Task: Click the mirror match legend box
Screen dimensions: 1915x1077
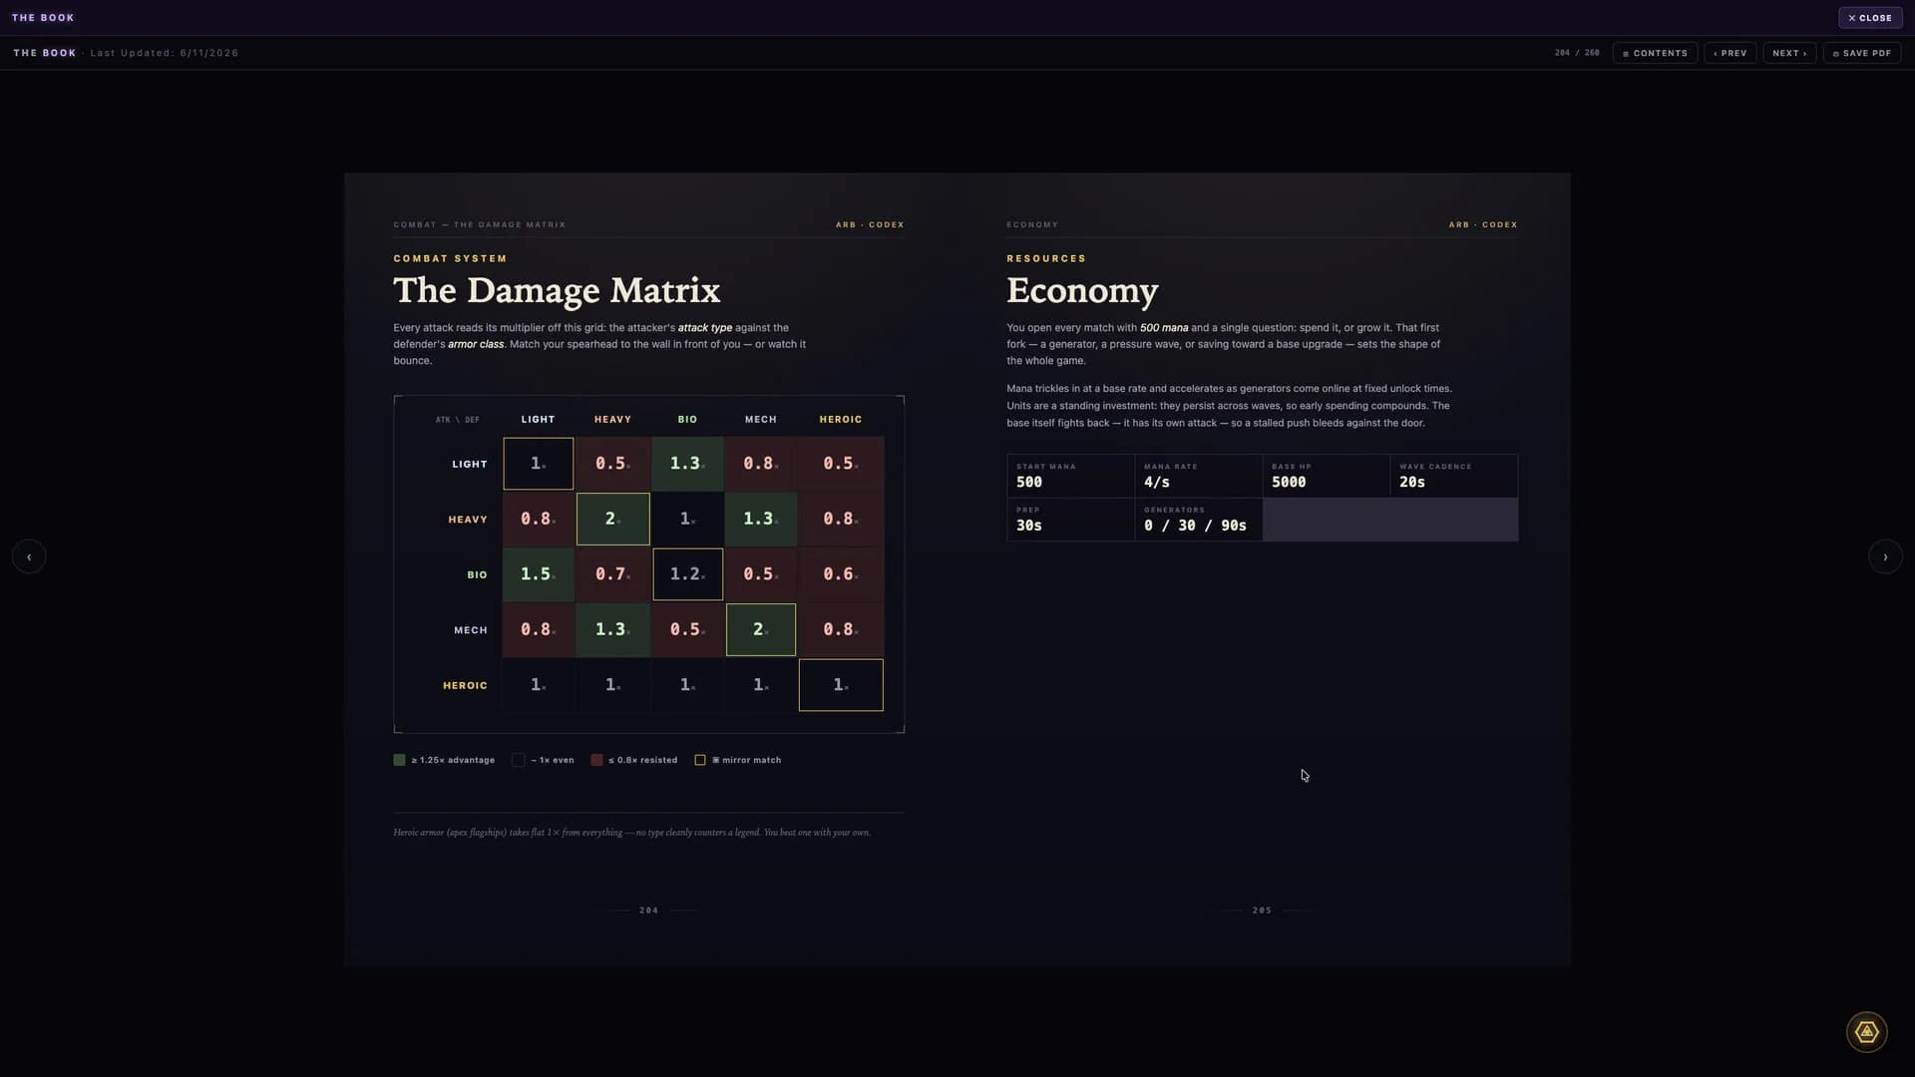Action: point(699,760)
